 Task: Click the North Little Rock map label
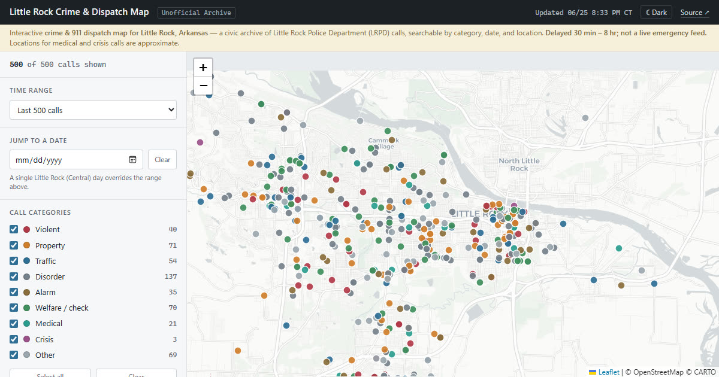click(x=519, y=165)
